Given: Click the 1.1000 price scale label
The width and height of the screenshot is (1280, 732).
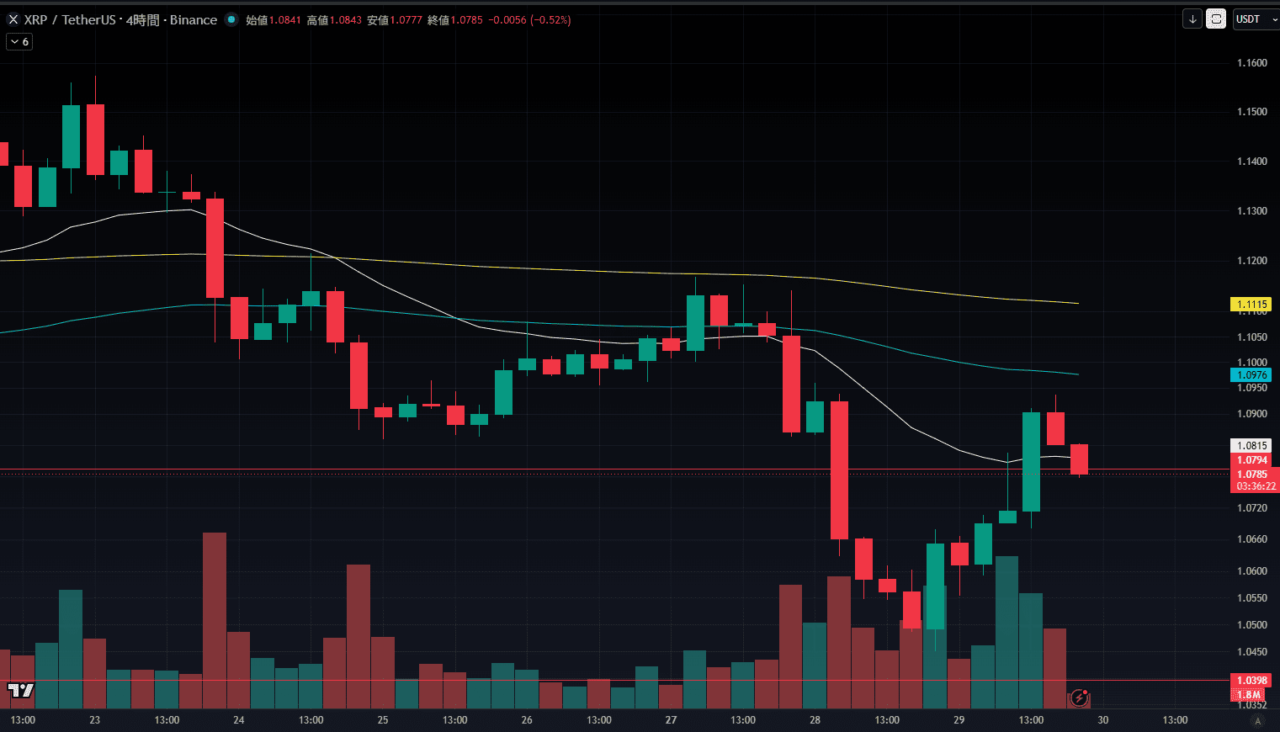Looking at the screenshot, I should click(x=1251, y=363).
